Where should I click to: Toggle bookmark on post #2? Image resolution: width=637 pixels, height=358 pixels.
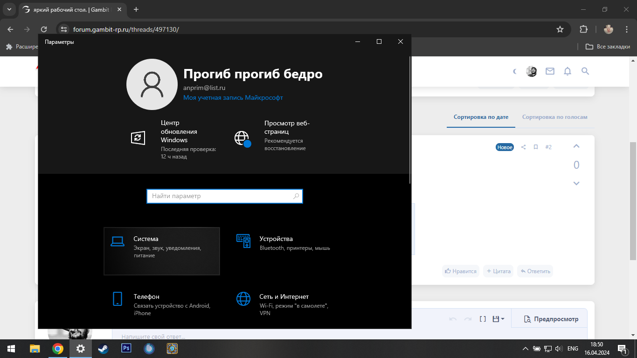[x=536, y=147]
